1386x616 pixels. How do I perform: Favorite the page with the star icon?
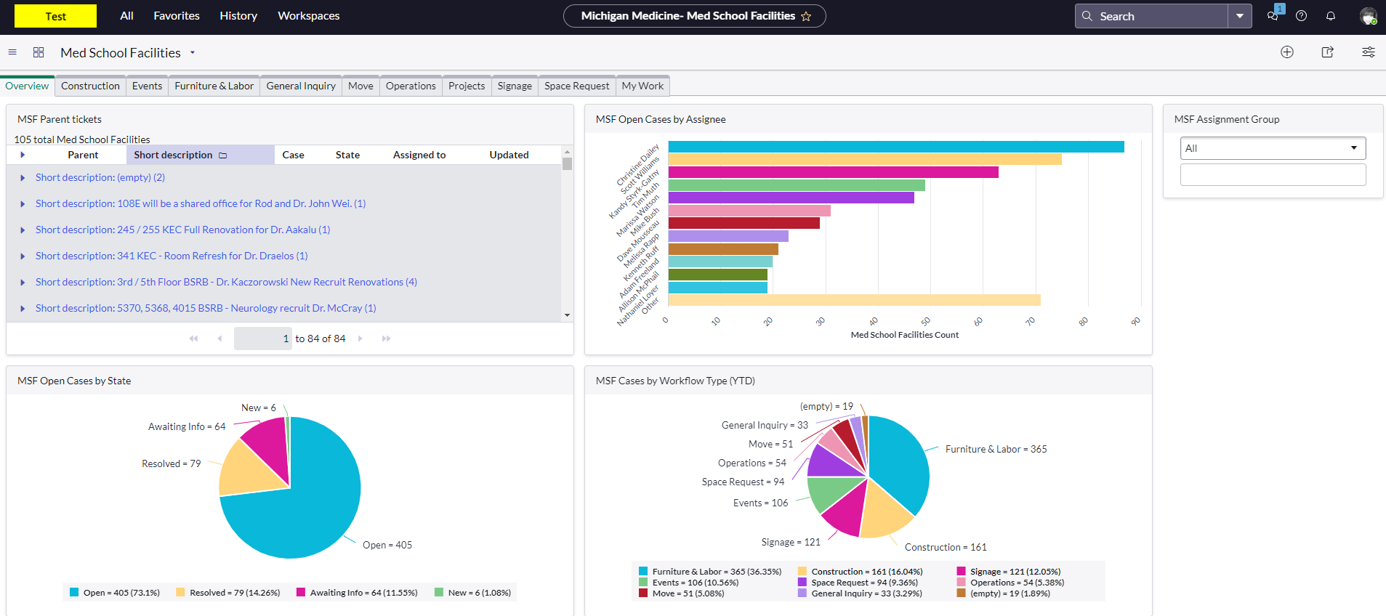point(806,16)
